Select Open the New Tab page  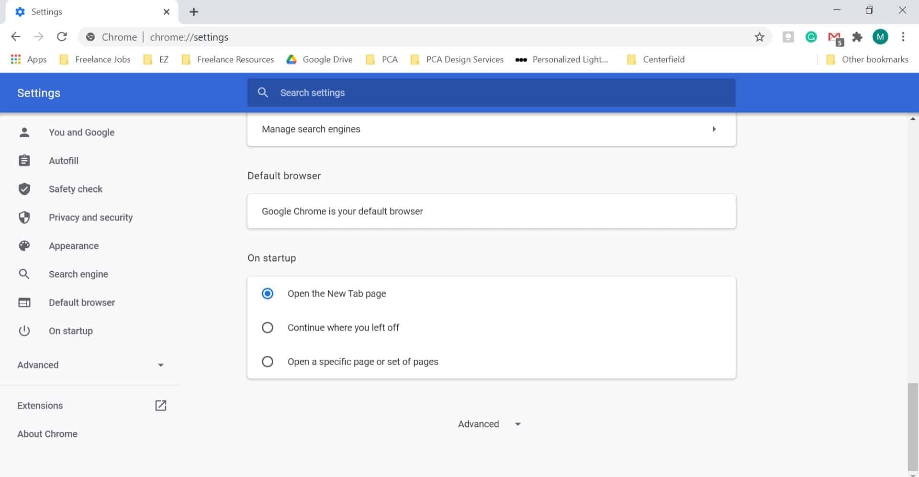268,293
